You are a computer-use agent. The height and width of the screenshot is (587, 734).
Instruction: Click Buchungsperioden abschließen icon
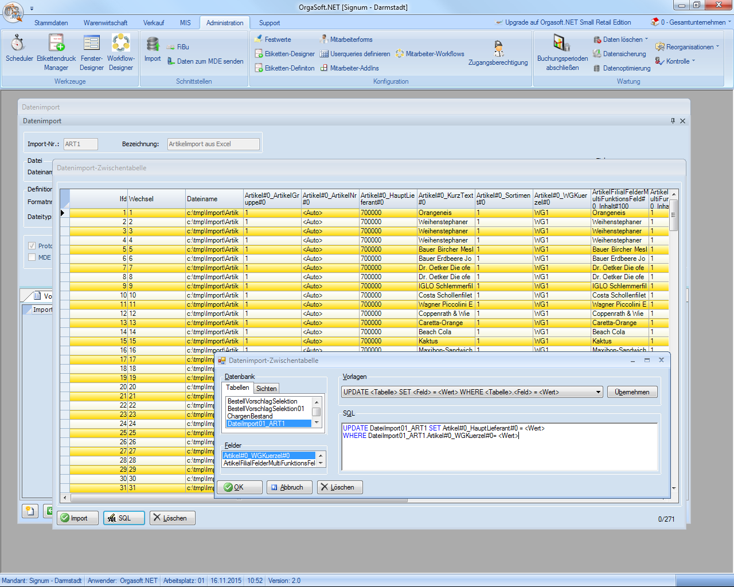[562, 52]
